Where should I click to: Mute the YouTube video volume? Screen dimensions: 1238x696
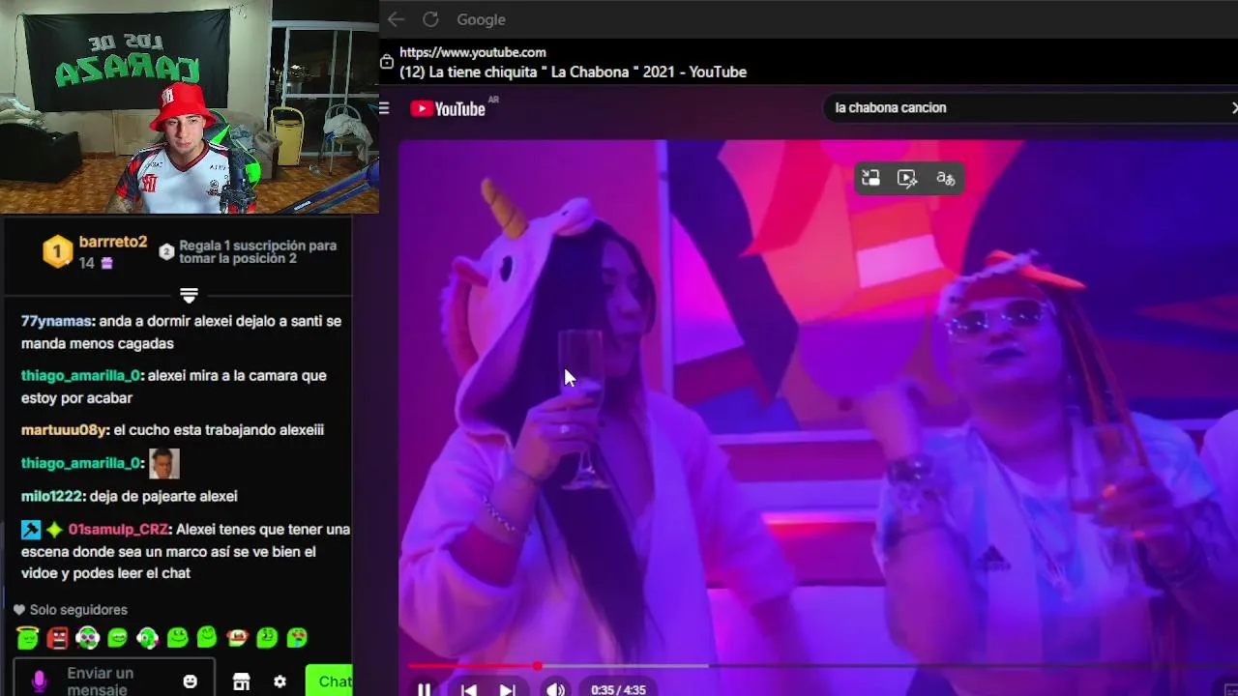555,689
